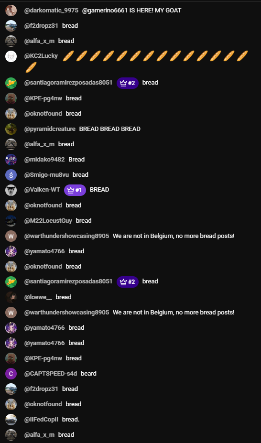Select the #1 crown badge next to Valken-WT
This screenshot has height=443, width=261.
tap(75, 190)
